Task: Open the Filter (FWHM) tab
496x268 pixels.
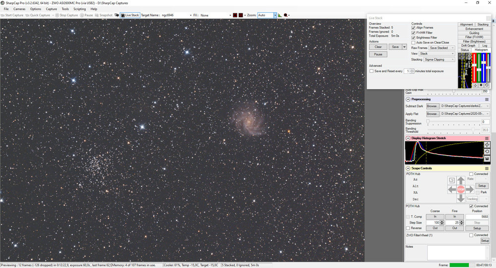Action: (474, 37)
